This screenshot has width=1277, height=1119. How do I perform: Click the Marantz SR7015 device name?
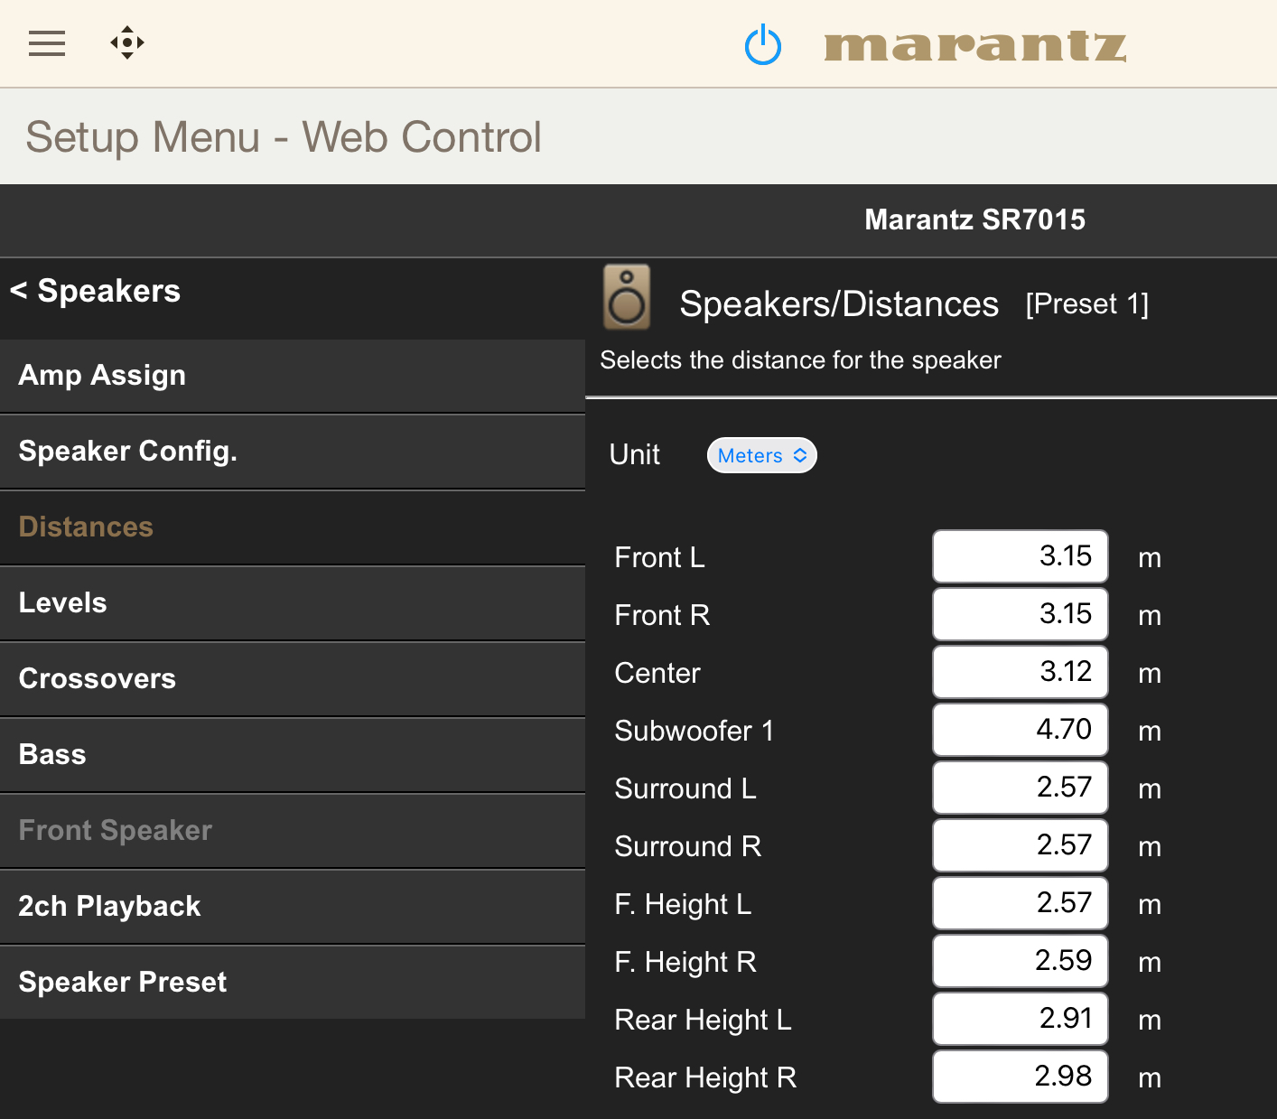point(974,219)
